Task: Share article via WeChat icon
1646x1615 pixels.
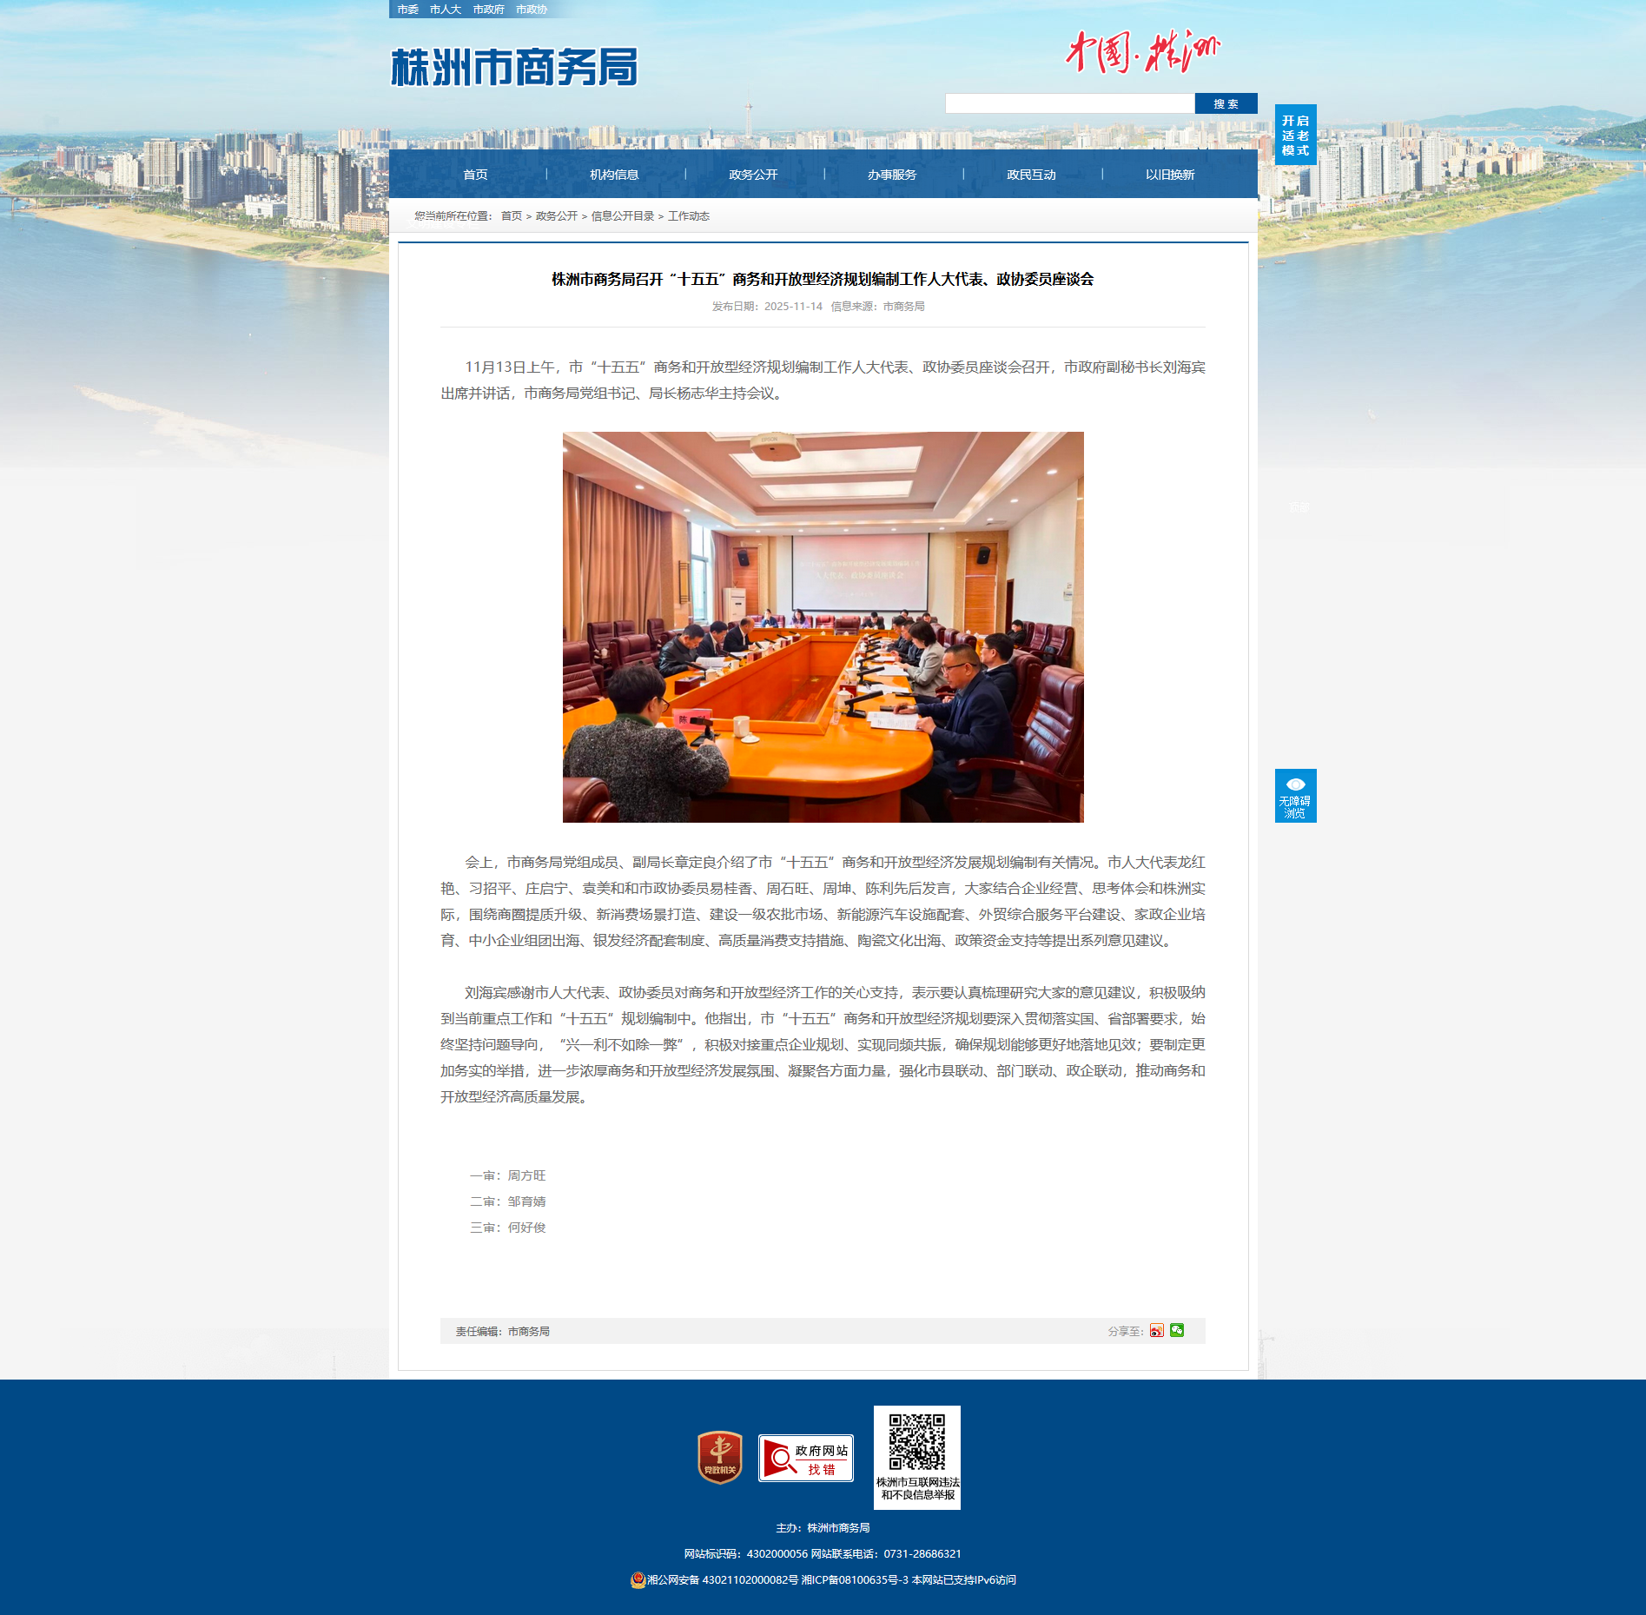Action: point(1177,1330)
